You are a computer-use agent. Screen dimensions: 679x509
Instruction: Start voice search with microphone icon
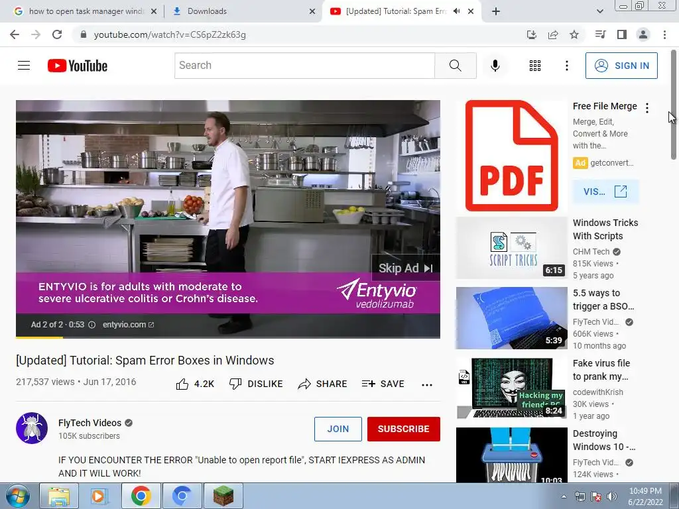495,66
